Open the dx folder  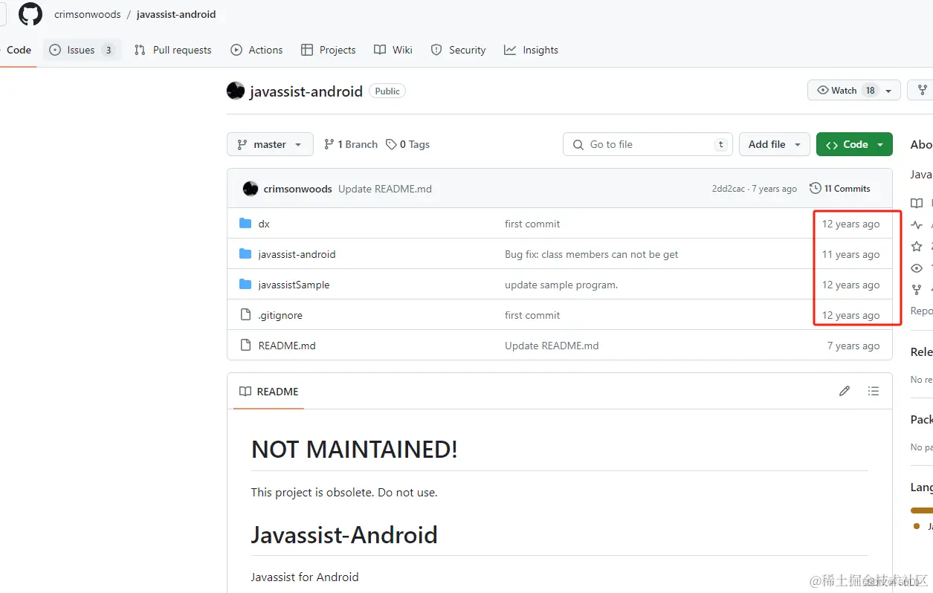click(x=264, y=224)
